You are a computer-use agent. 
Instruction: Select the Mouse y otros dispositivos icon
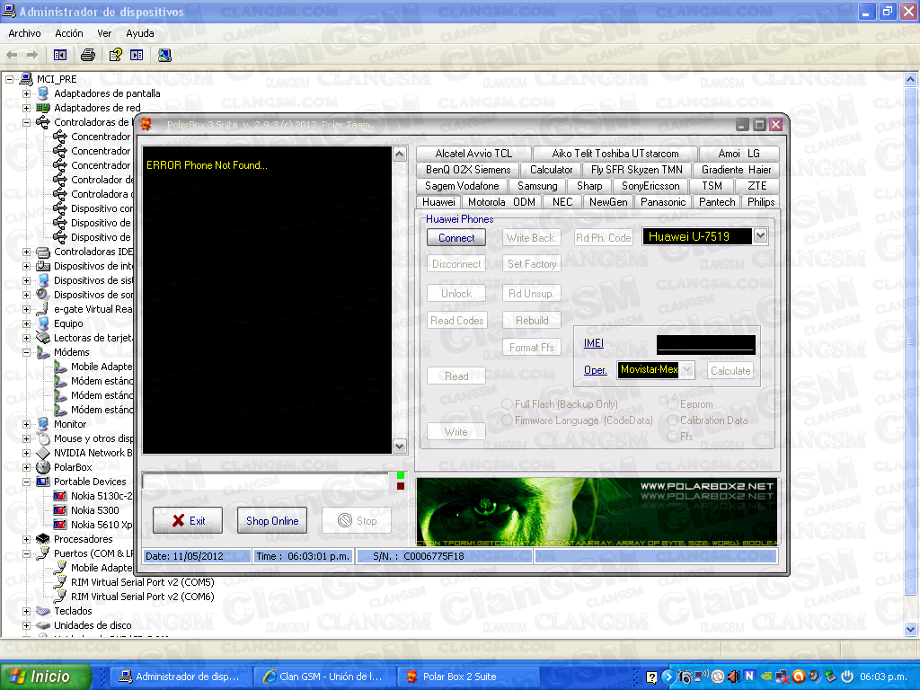click(x=43, y=438)
